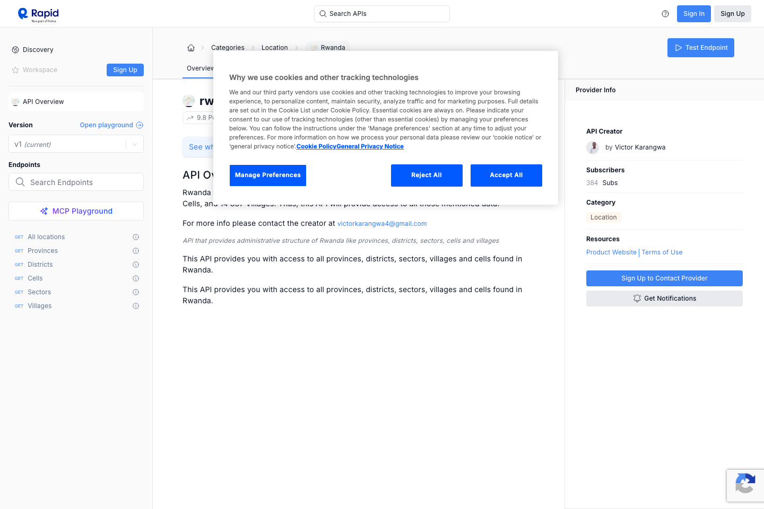The width and height of the screenshot is (764, 509).
Task: Open Manage Preferences for cookies
Action: click(x=267, y=175)
